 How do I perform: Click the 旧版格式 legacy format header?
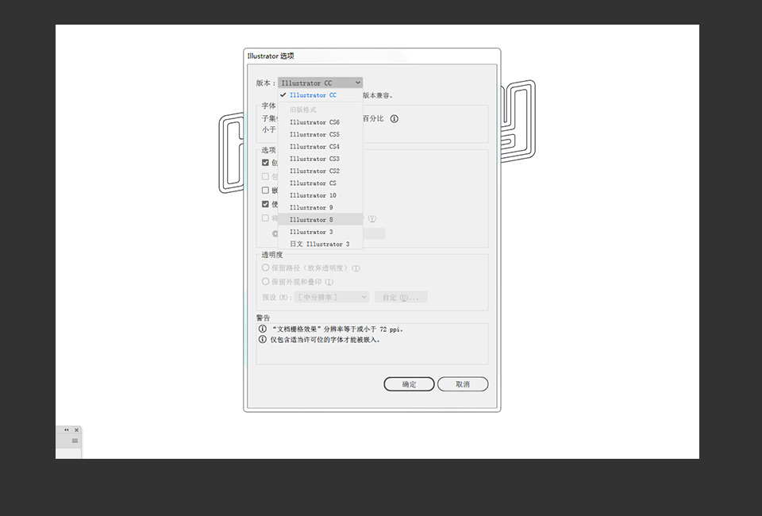click(302, 110)
